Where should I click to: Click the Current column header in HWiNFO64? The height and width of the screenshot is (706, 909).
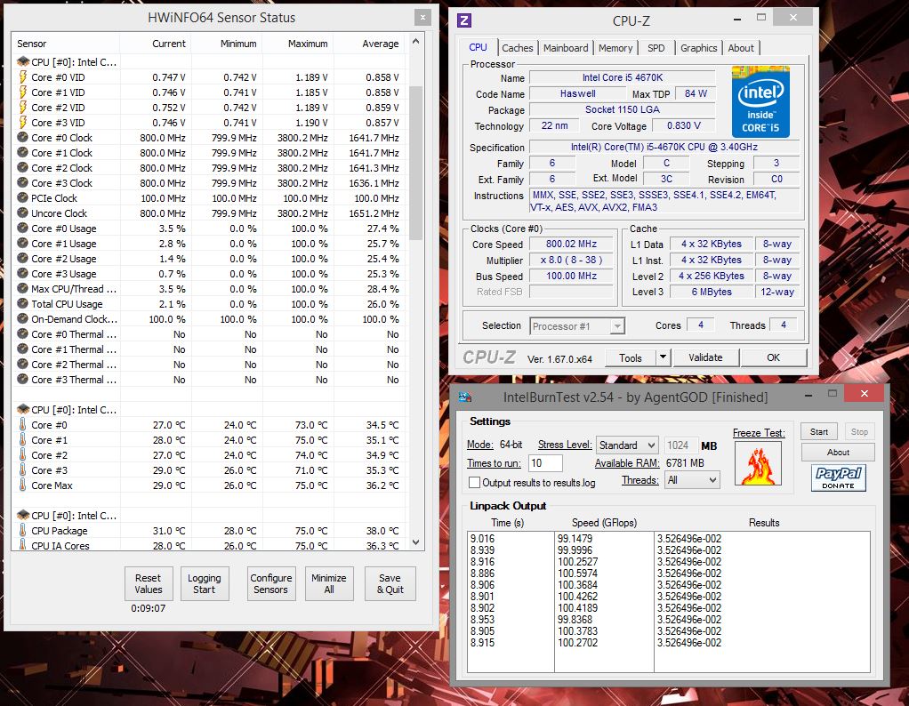(156, 44)
